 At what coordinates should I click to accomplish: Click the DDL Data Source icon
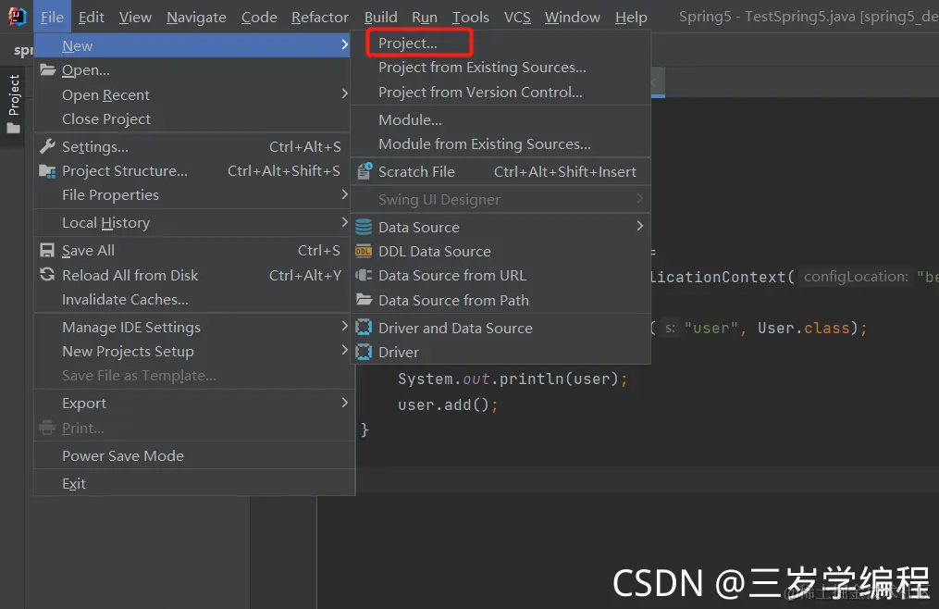tap(363, 251)
